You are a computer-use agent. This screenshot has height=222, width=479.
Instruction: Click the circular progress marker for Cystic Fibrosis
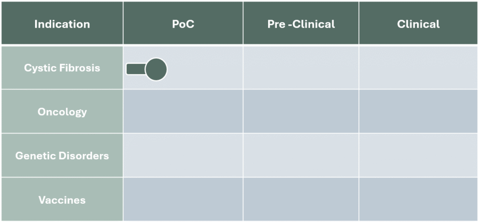coord(156,69)
